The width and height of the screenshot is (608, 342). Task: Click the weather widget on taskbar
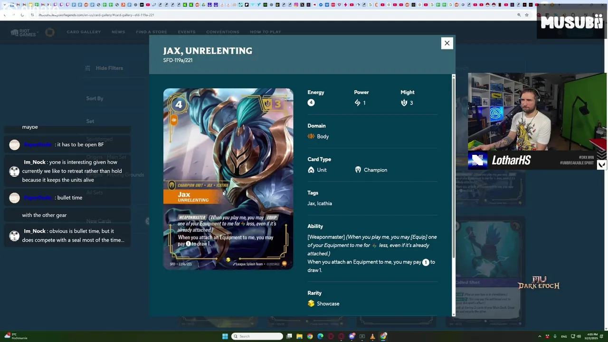pos(16,336)
